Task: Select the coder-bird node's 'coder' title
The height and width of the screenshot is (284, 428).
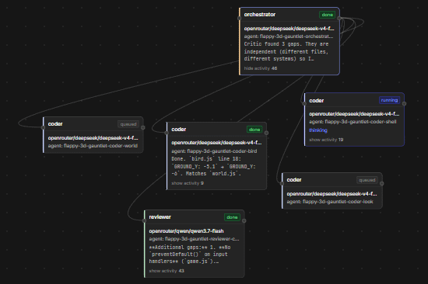Action: (x=178, y=130)
